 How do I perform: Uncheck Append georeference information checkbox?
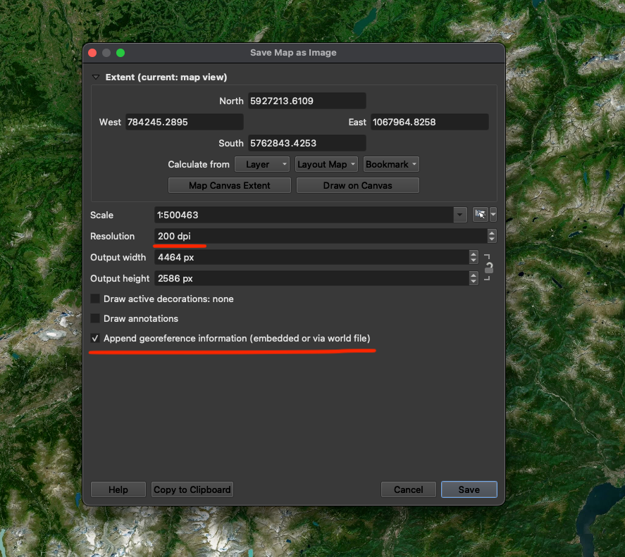[x=95, y=338]
